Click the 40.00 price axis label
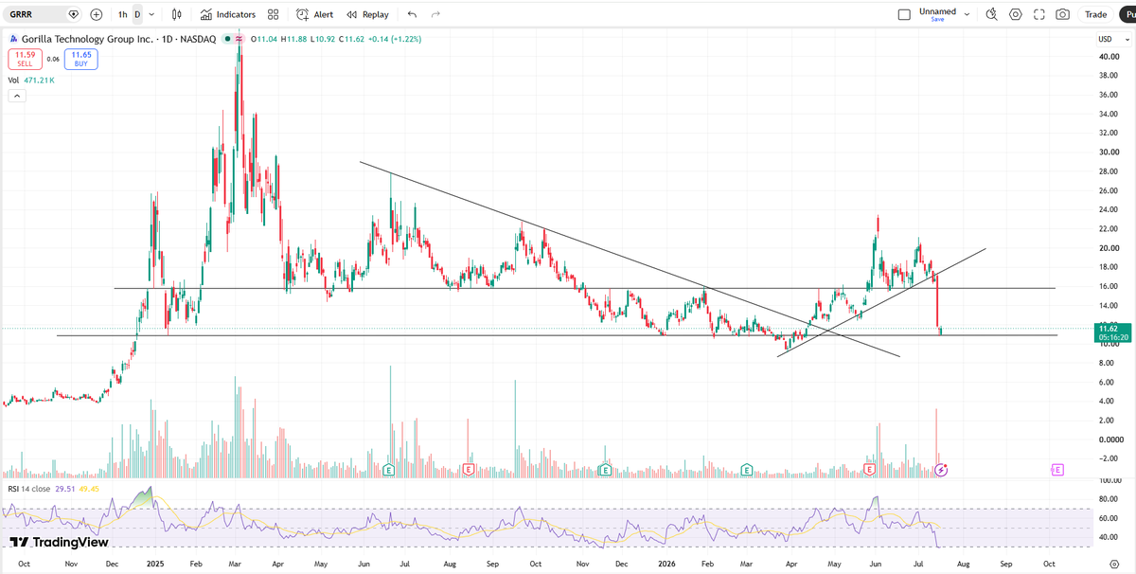Screen dimensions: 1136x574 1109,57
